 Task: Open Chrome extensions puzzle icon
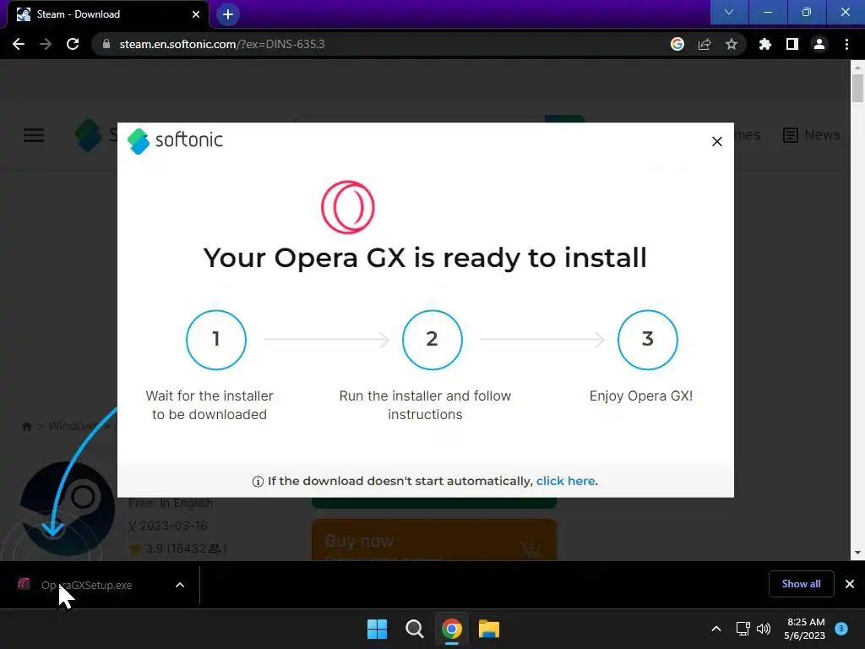(x=765, y=44)
